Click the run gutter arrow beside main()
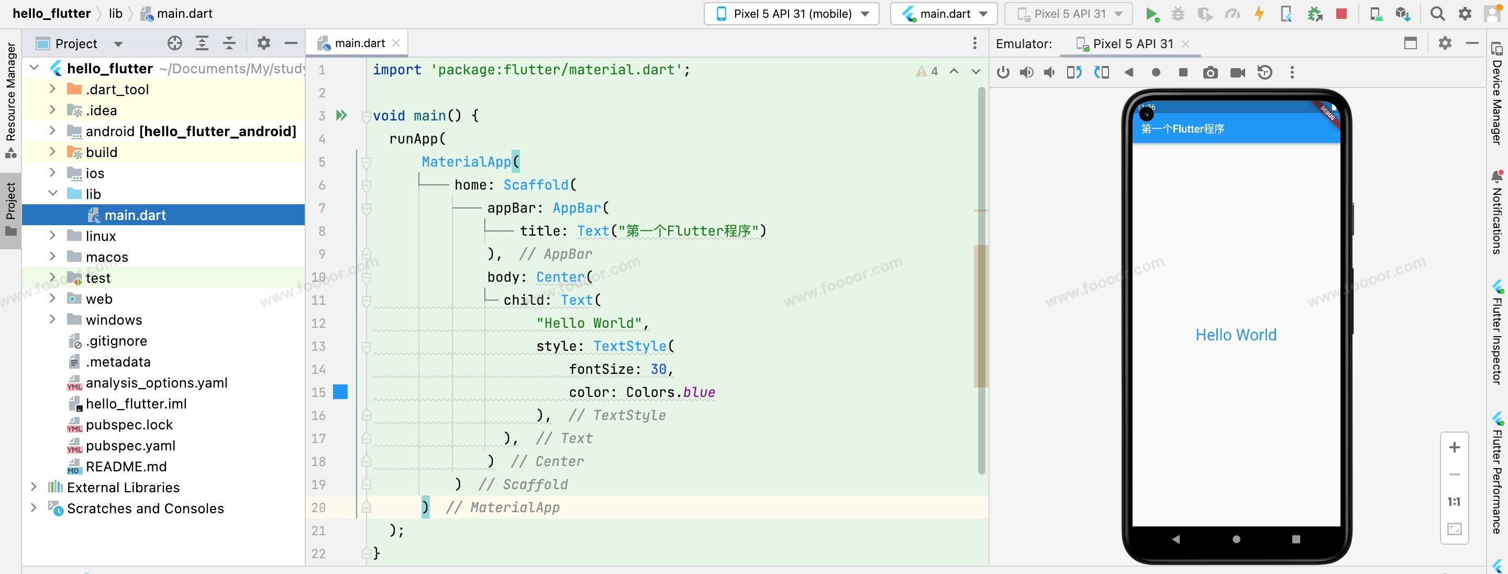This screenshot has height=574, width=1508. (341, 115)
